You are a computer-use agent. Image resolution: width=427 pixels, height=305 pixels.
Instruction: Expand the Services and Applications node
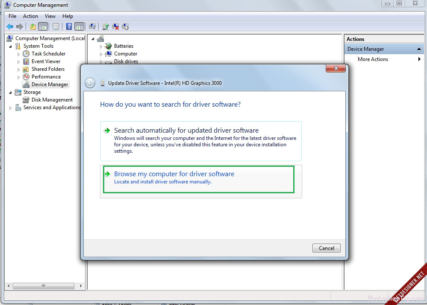[10, 108]
